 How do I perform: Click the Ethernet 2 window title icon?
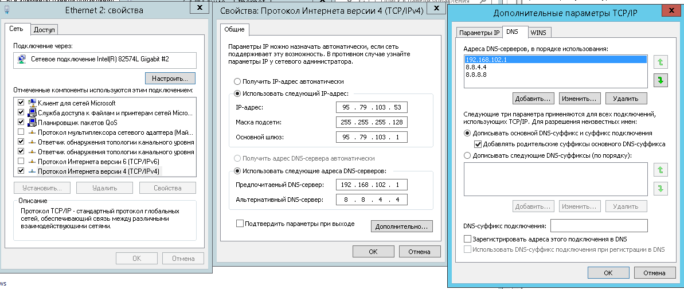[6, 10]
